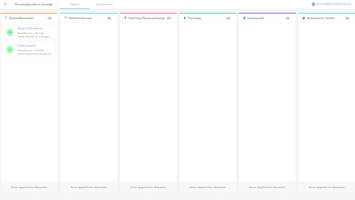Image resolution: width=355 pixels, height=200 pixels.
Task: Switch to the Konfiguration tab
Action: (x=104, y=4)
